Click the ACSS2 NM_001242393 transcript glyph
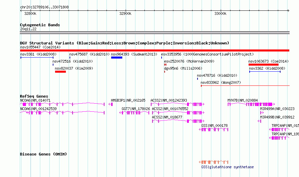Screen dimensions: 299x177 coord(177,104)
